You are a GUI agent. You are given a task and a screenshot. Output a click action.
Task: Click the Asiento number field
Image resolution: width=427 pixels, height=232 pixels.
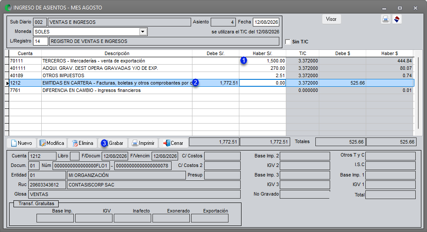coord(223,22)
